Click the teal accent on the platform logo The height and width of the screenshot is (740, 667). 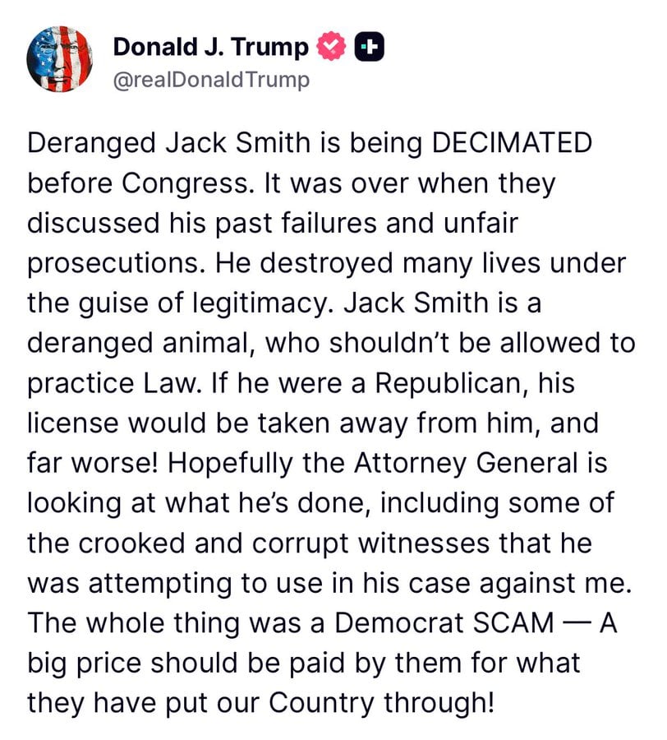click(362, 47)
